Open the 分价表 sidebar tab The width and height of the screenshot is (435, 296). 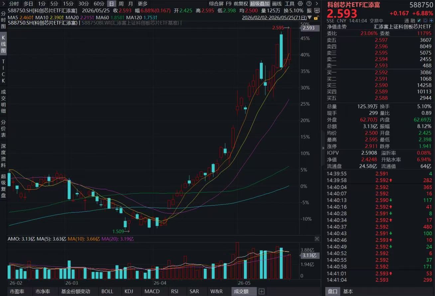click(x=3, y=129)
